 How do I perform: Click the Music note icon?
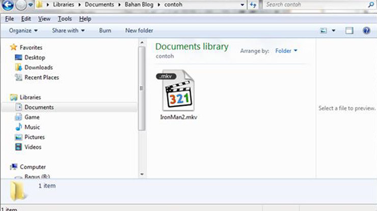point(18,127)
